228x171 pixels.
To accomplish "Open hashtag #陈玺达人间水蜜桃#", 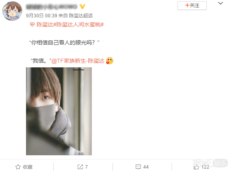I will pos(78,24).
